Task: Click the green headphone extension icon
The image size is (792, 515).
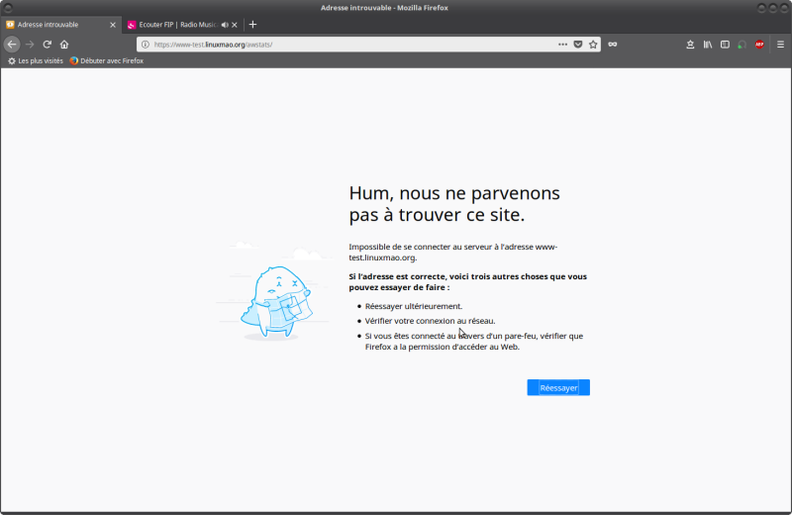Action: [742, 45]
